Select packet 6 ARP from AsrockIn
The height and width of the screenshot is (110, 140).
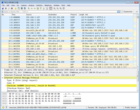coord(67,30)
